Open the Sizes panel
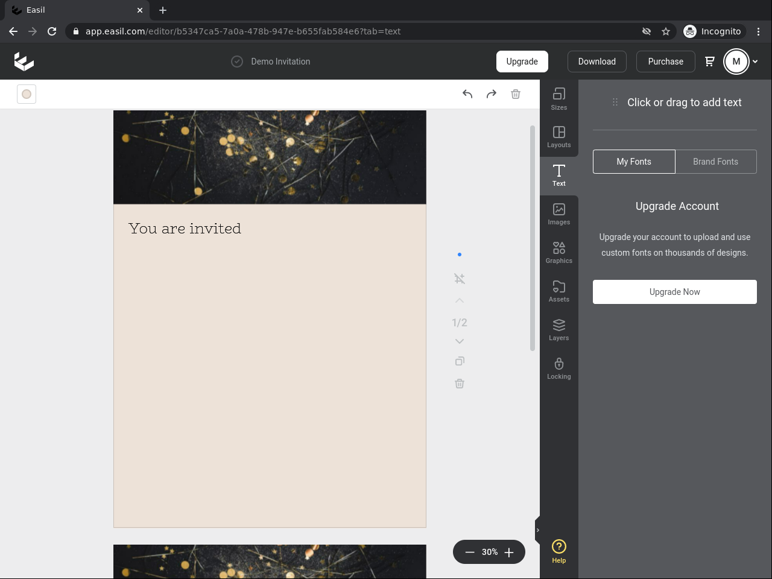Image resolution: width=772 pixels, height=579 pixels. [x=559, y=99]
